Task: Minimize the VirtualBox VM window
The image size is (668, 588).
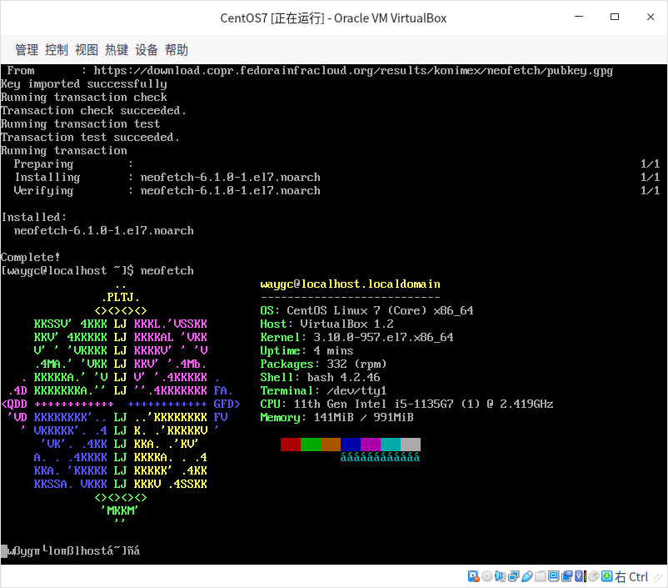Action: (579, 17)
